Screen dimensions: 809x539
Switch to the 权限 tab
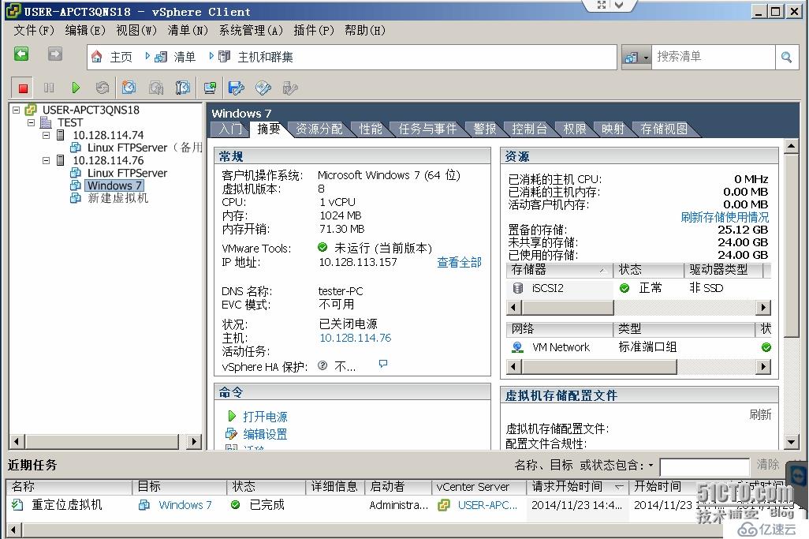tap(575, 129)
